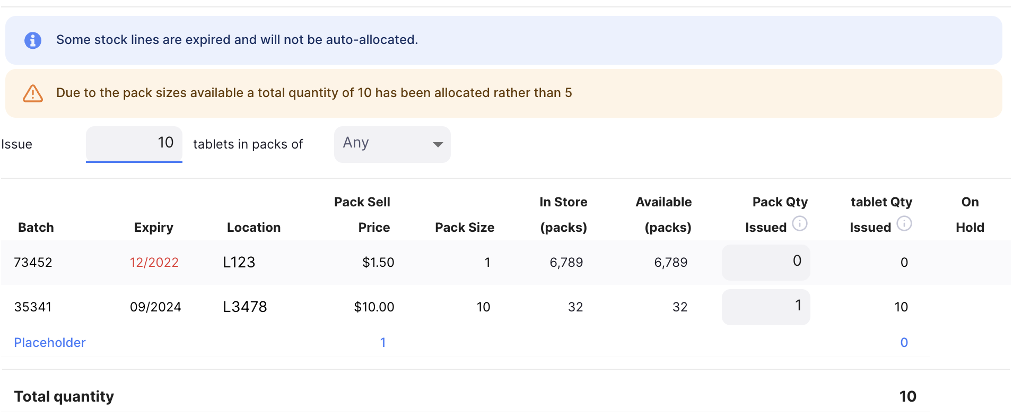Image resolution: width=1013 pixels, height=417 pixels.
Task: Click the expired date 12/2022
Action: pyautogui.click(x=154, y=263)
